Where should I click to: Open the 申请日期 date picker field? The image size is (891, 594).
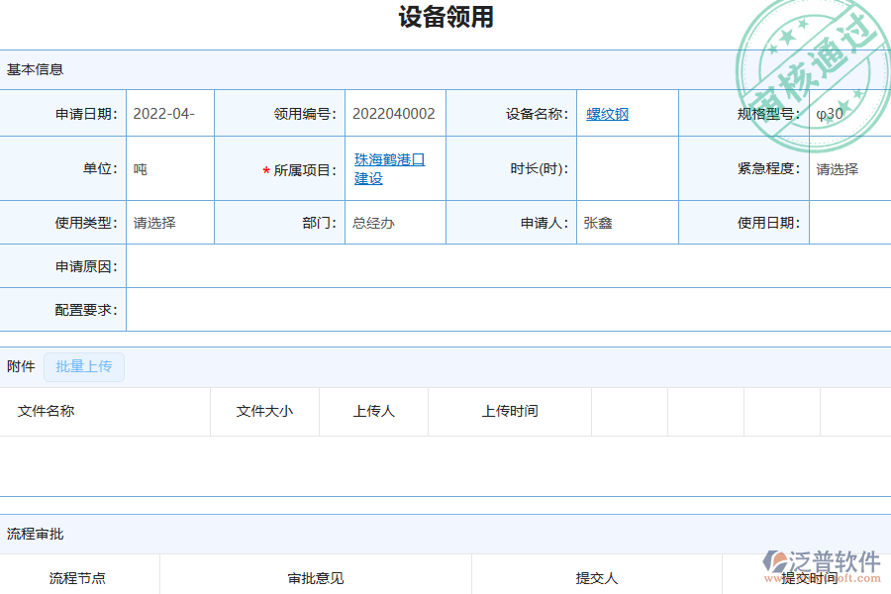point(168,113)
